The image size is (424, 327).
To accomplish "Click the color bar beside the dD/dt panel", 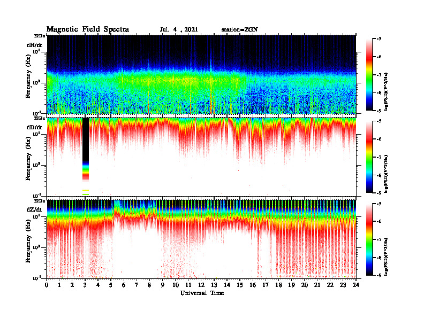I will pyautogui.click(x=369, y=157).
